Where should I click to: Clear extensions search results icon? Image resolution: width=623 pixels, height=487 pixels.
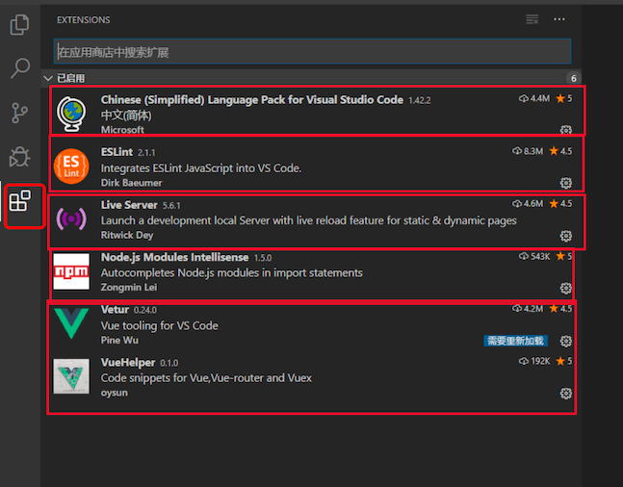(x=532, y=19)
